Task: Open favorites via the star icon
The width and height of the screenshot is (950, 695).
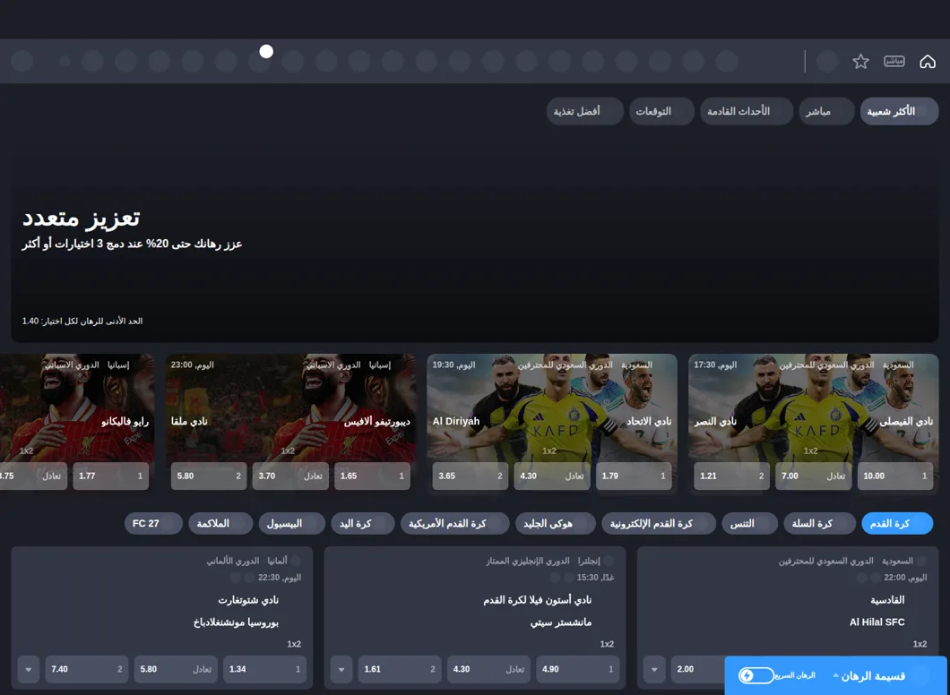Action: pos(860,61)
